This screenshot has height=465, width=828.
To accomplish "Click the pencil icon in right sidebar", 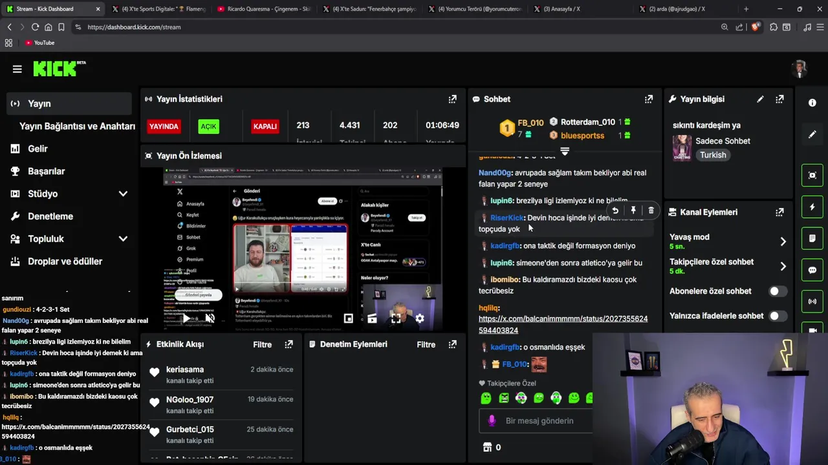I will [x=812, y=134].
